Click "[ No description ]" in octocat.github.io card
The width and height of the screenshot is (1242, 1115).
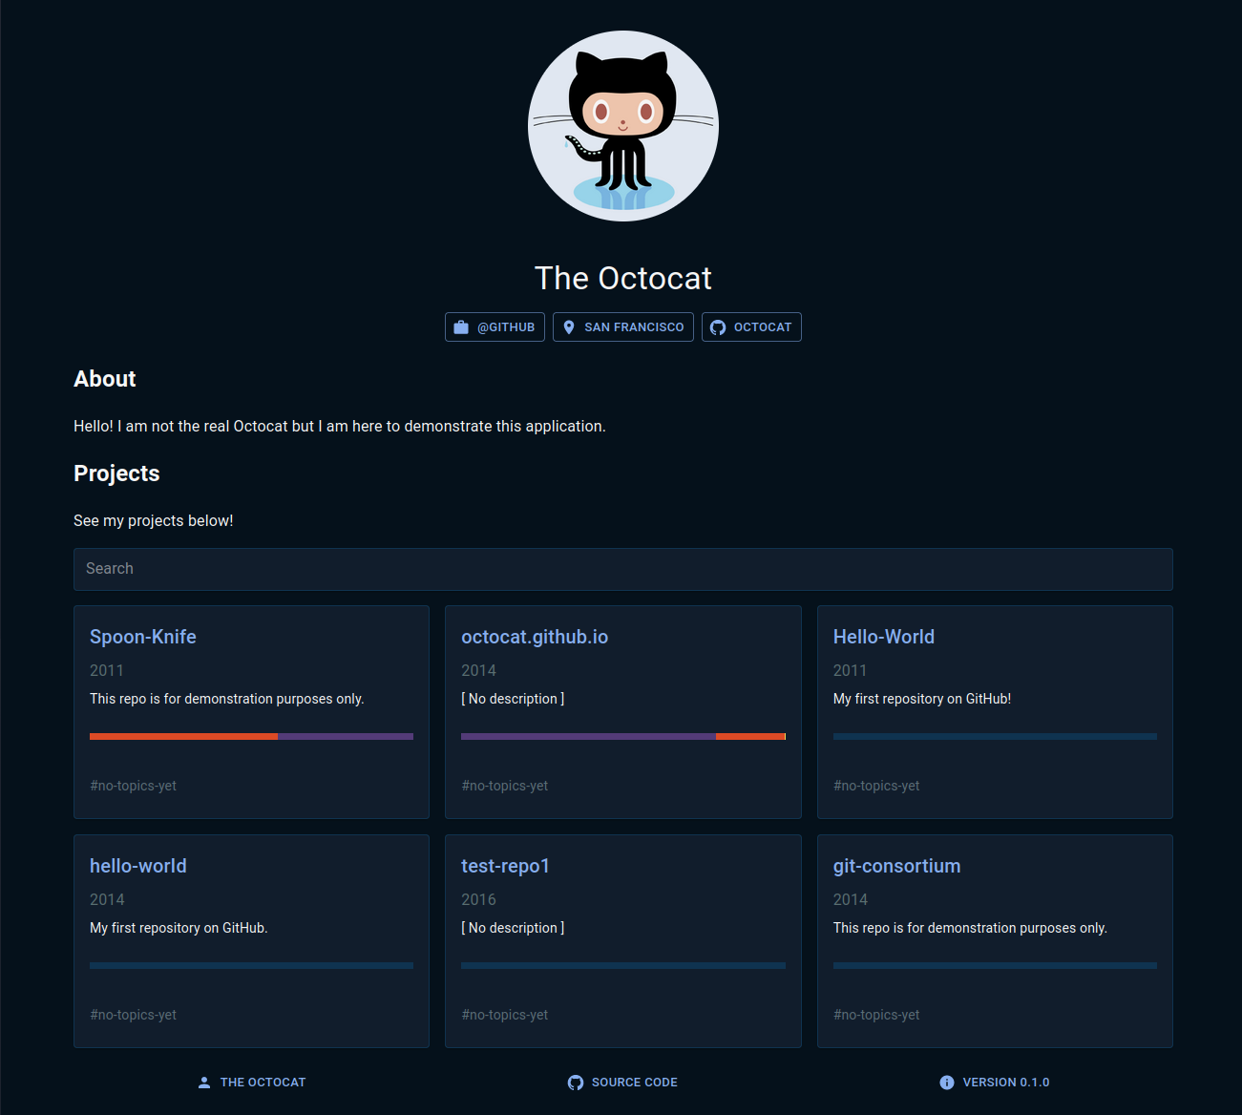[513, 699]
